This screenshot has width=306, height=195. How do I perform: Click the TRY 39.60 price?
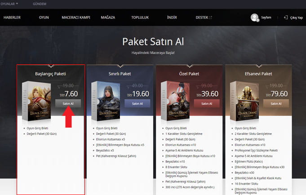(x=207, y=94)
